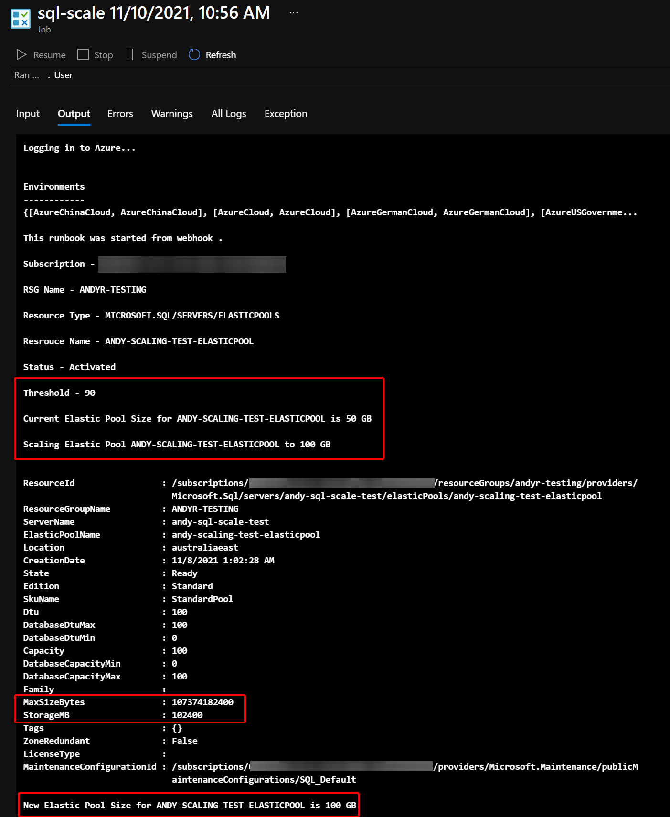Switch to the All Logs tab
This screenshot has width=670, height=817.
[x=229, y=114]
